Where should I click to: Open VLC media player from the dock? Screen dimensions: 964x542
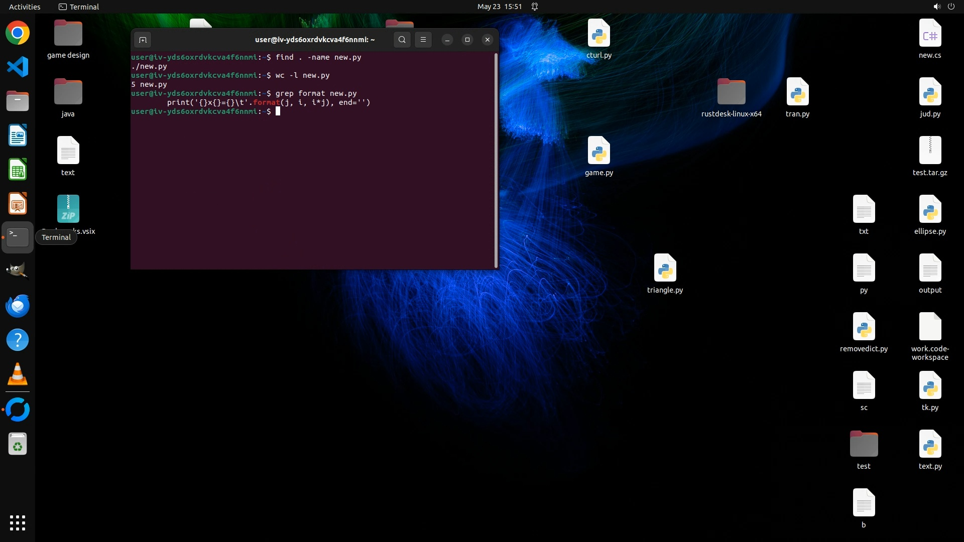tap(18, 374)
